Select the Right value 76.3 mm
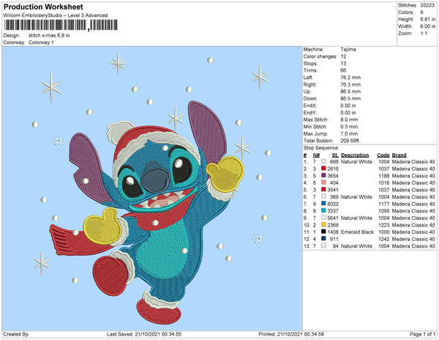 pyautogui.click(x=350, y=84)
